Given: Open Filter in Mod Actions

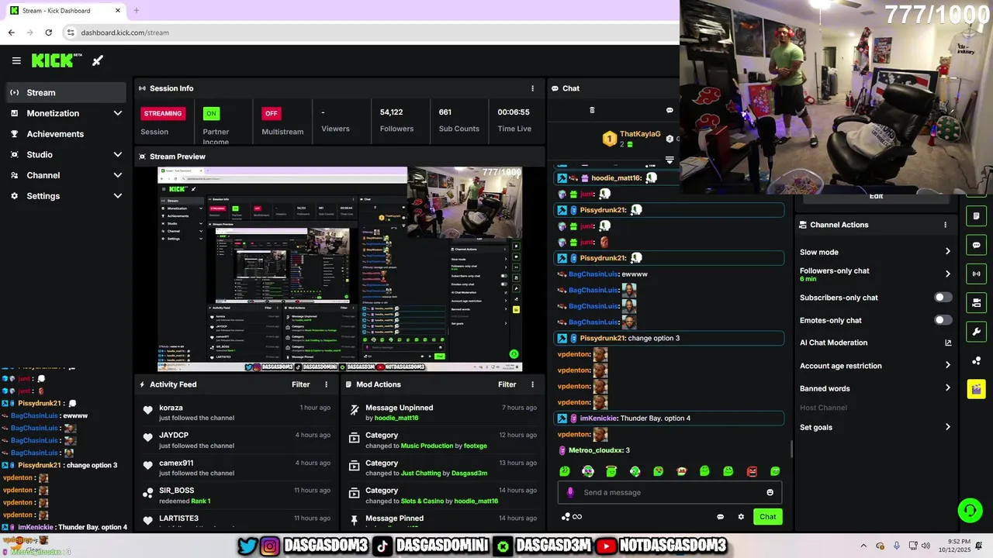Looking at the screenshot, I should point(507,384).
